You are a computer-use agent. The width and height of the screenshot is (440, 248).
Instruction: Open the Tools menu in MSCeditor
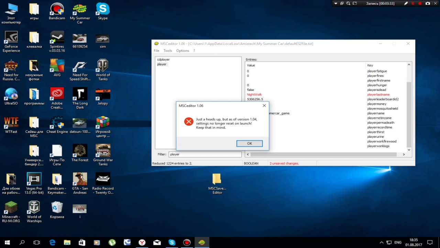tap(168, 51)
